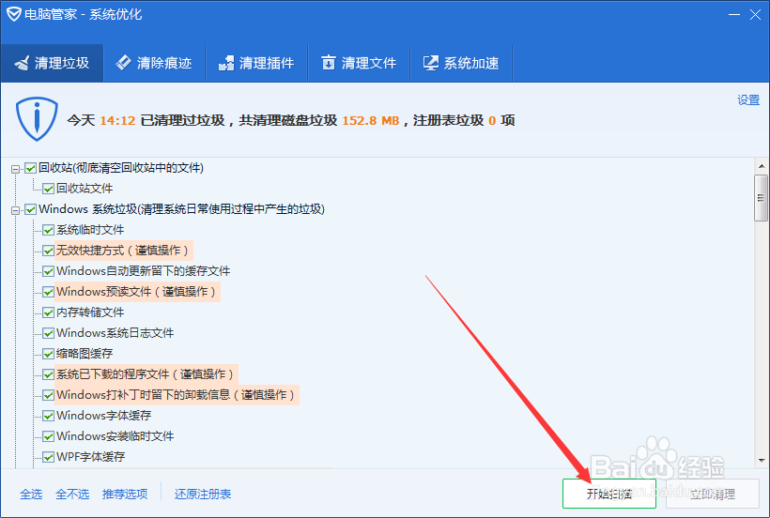The image size is (770, 518).
Task: Click the eraser icon on 清除痕迹 tab
Action: (123, 62)
